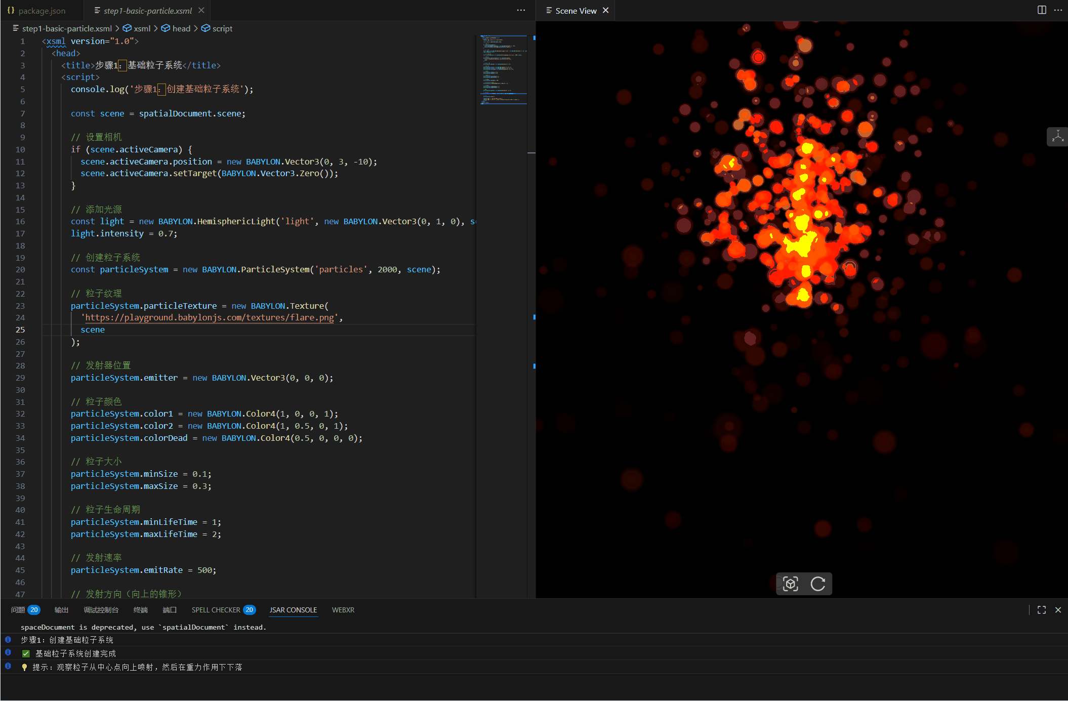Open the SPELL CHECKER panel tab
This screenshot has width=1068, height=701.
216,610
